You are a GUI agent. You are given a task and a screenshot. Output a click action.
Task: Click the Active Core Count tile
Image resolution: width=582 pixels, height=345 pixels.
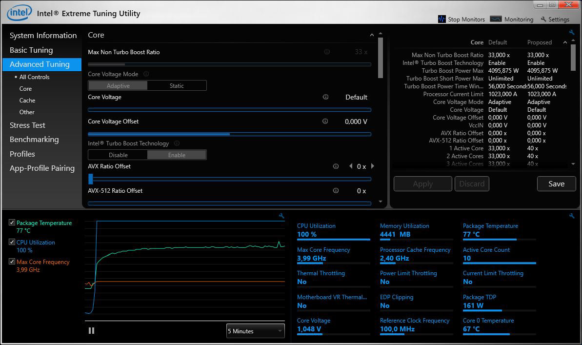coord(499,255)
